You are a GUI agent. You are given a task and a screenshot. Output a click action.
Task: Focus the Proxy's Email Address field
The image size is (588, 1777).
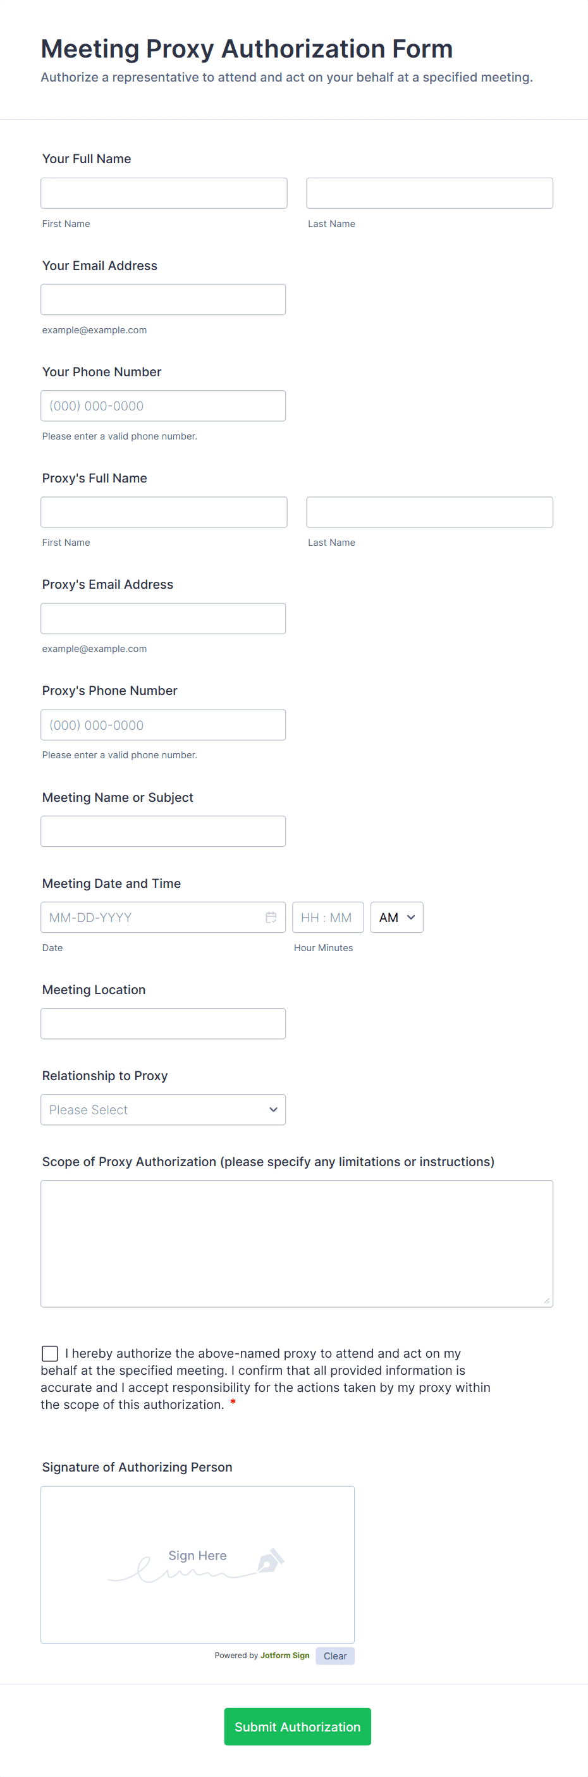coord(163,618)
